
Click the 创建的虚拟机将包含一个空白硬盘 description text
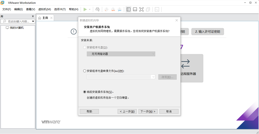click(x=108, y=98)
